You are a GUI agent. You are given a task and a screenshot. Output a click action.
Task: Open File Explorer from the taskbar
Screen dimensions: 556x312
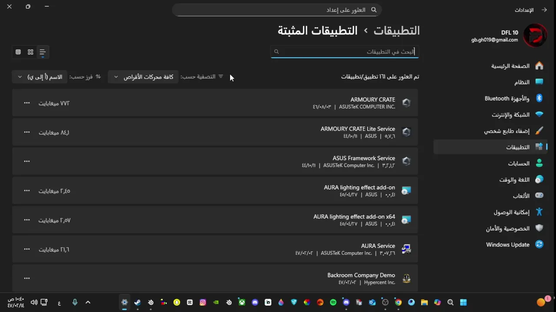[424, 302]
